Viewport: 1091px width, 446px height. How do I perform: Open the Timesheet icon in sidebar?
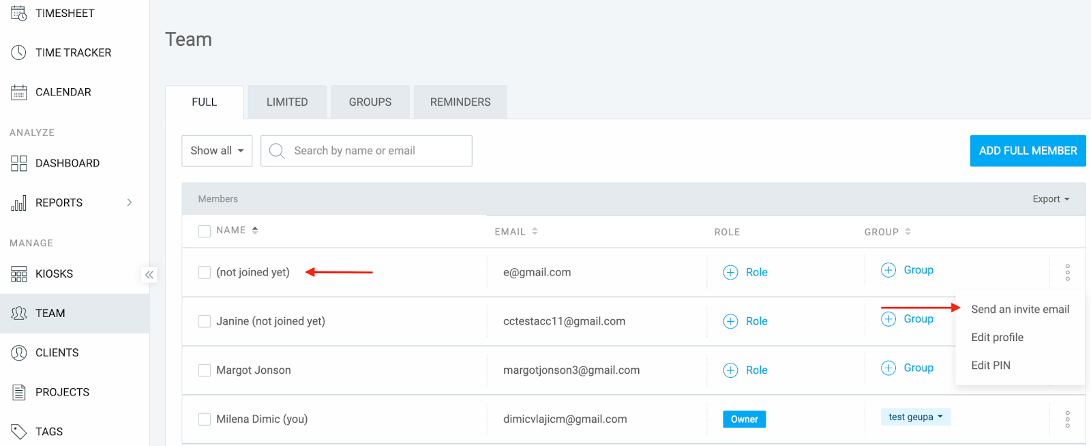(x=18, y=13)
